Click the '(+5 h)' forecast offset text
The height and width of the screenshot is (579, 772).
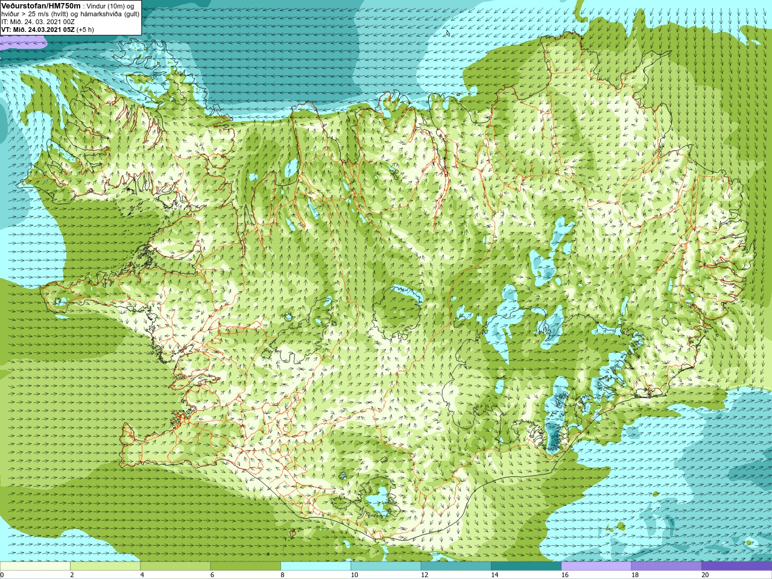pyautogui.click(x=85, y=30)
